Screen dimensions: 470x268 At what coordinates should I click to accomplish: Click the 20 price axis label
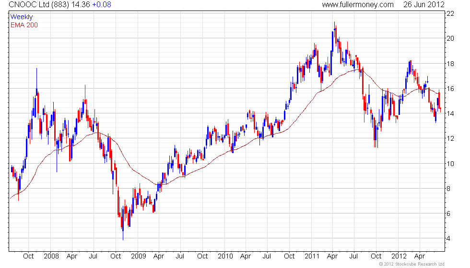pos(450,38)
